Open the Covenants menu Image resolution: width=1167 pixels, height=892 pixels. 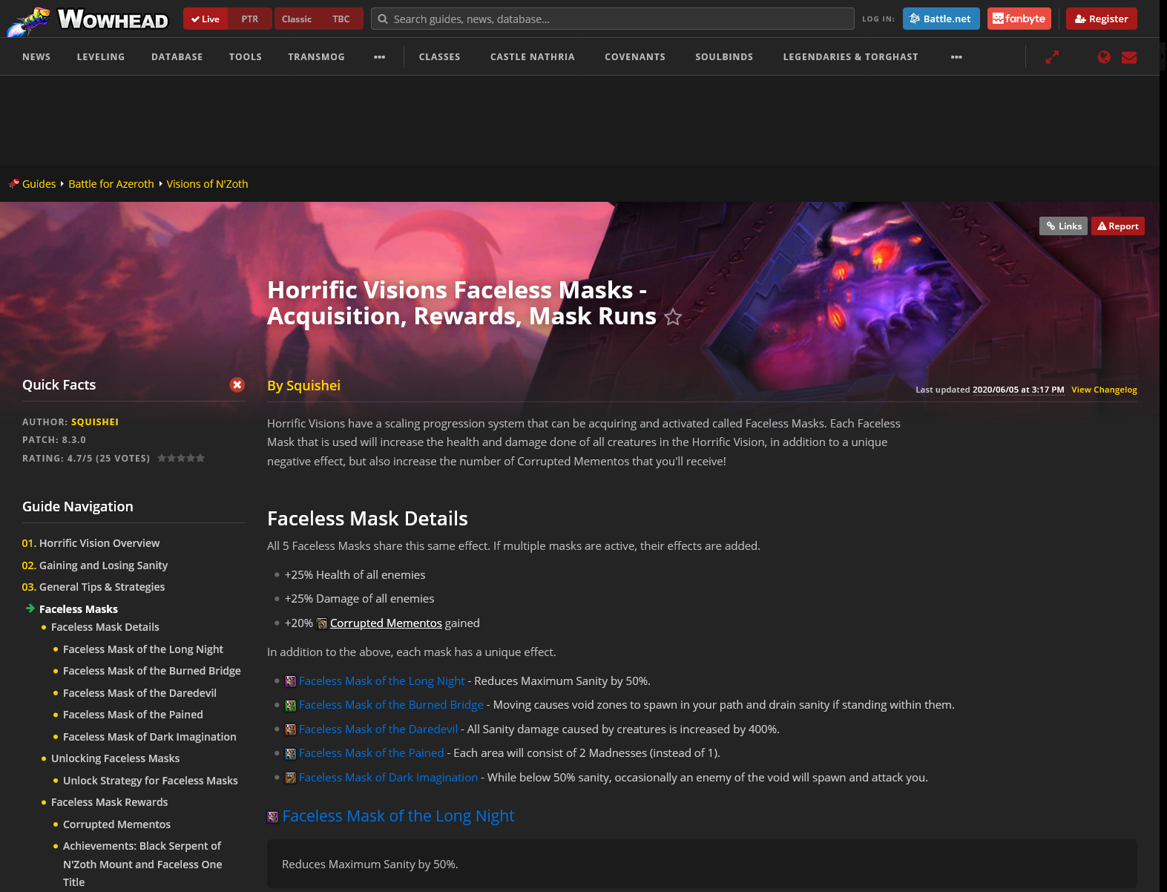point(635,57)
